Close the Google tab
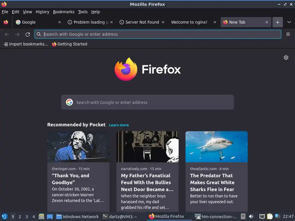Screen dimensions: 295x221 click(x=60, y=22)
